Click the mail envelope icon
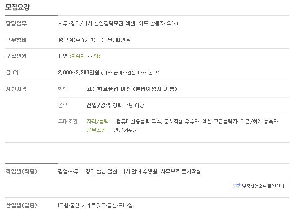 [x=237, y=186]
